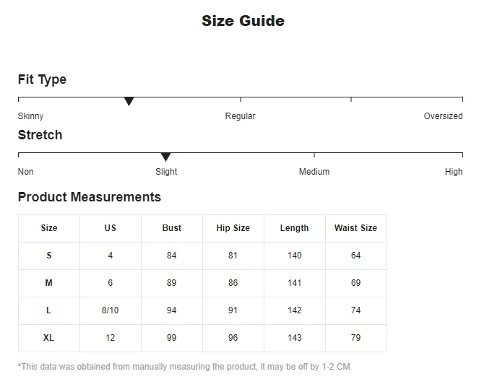Click the Waist Size column header
Viewport: 479px width, 392px height.
pos(355,228)
